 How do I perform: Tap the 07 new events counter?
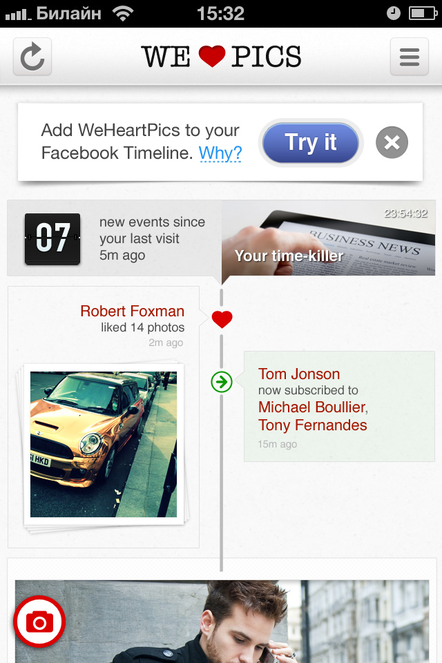[x=52, y=239]
